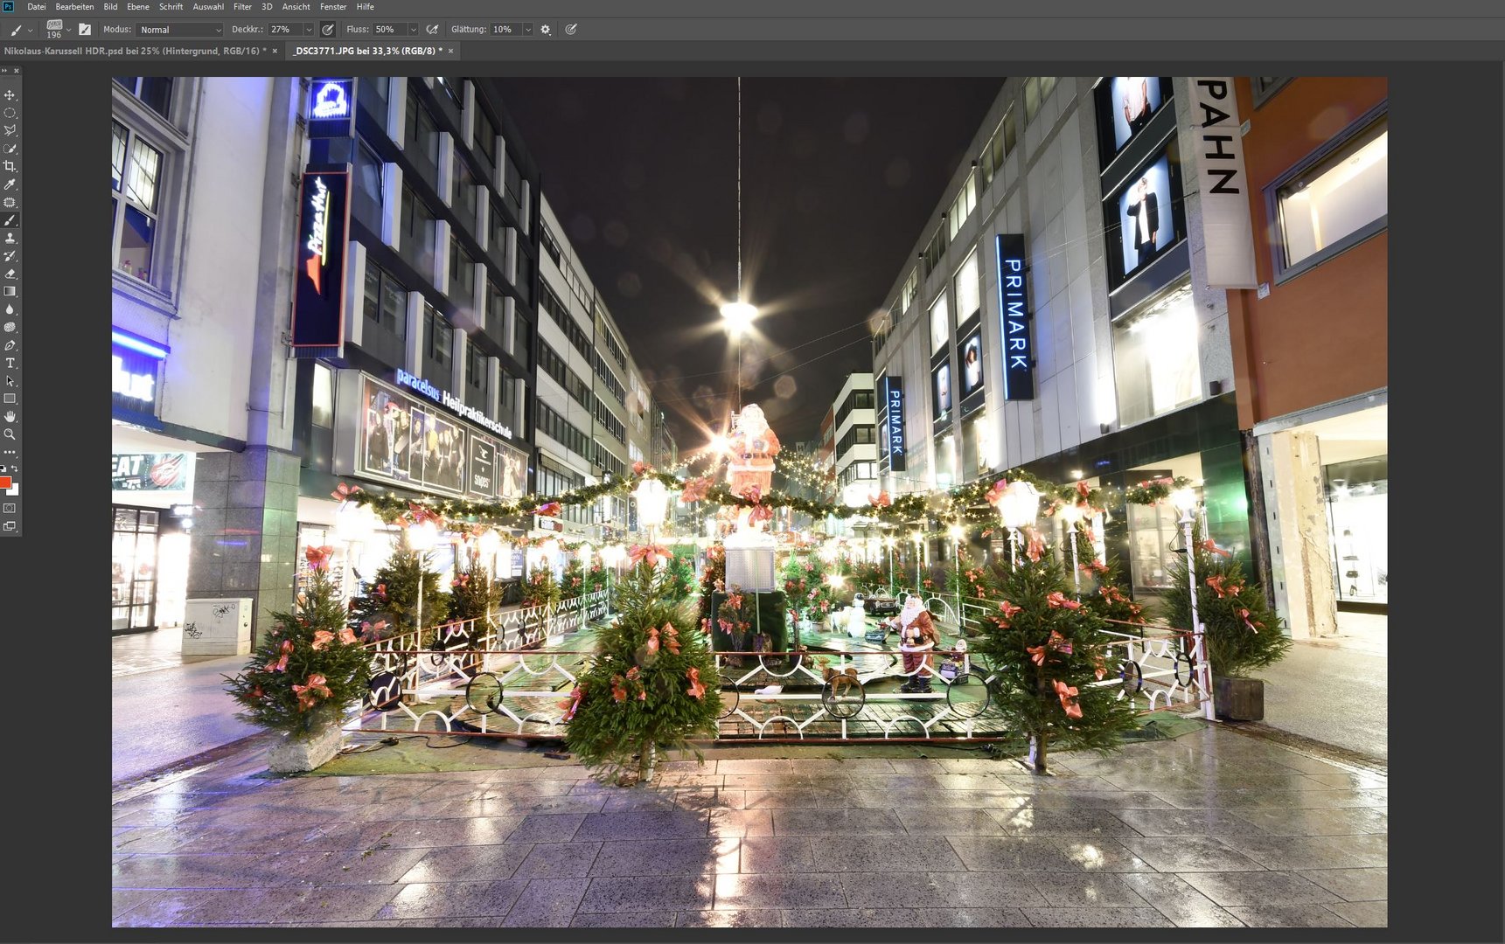Screen dimensions: 1505x944
Task: Enable airbrush build-up effects
Action: pos(432,30)
